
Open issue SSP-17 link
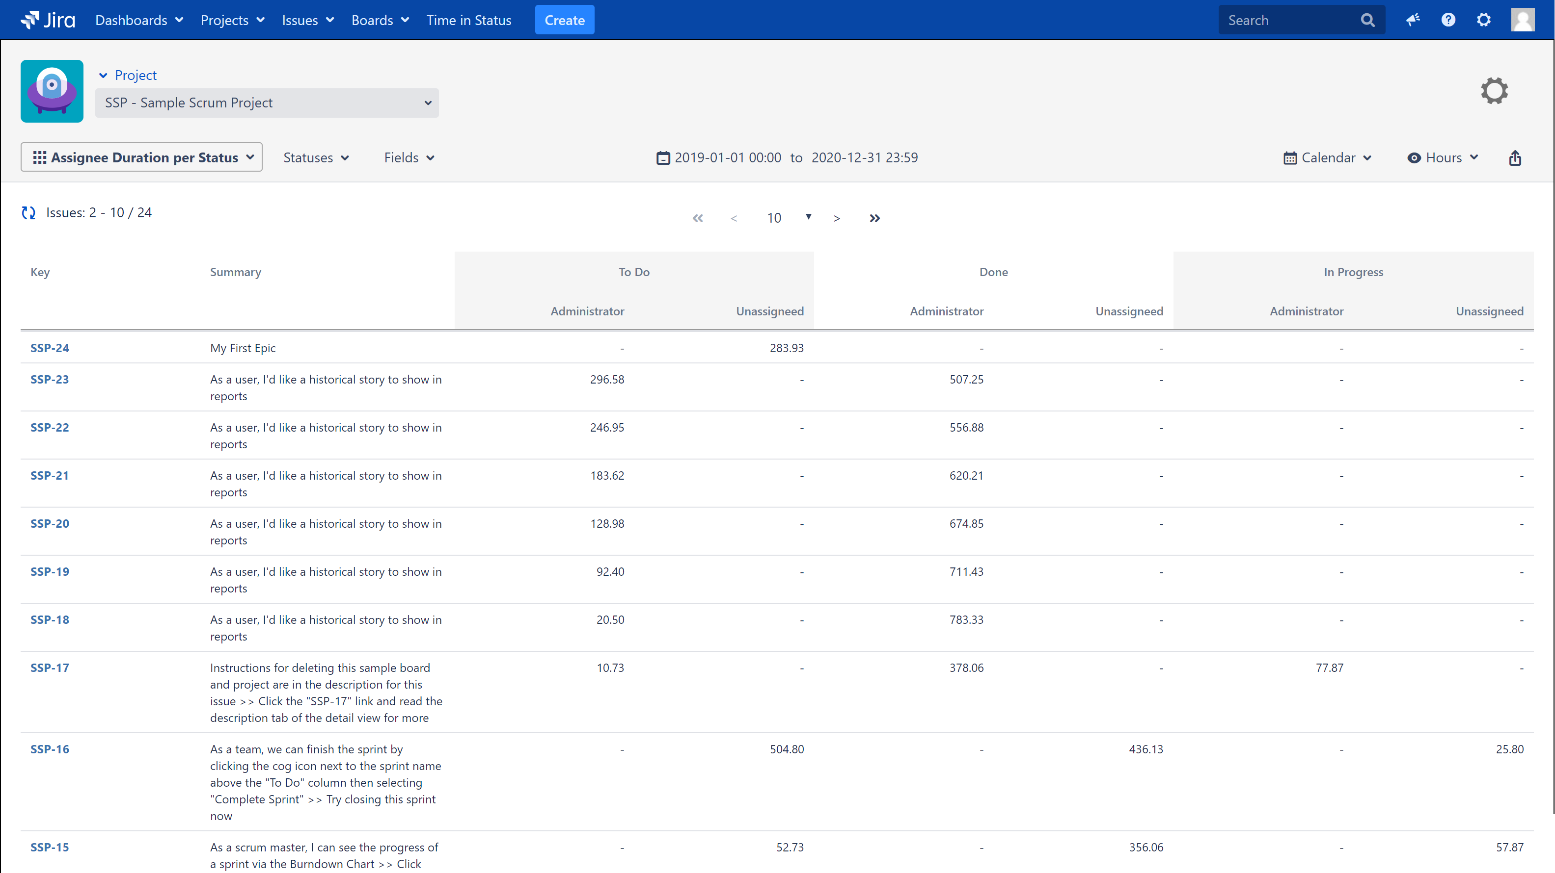(50, 668)
